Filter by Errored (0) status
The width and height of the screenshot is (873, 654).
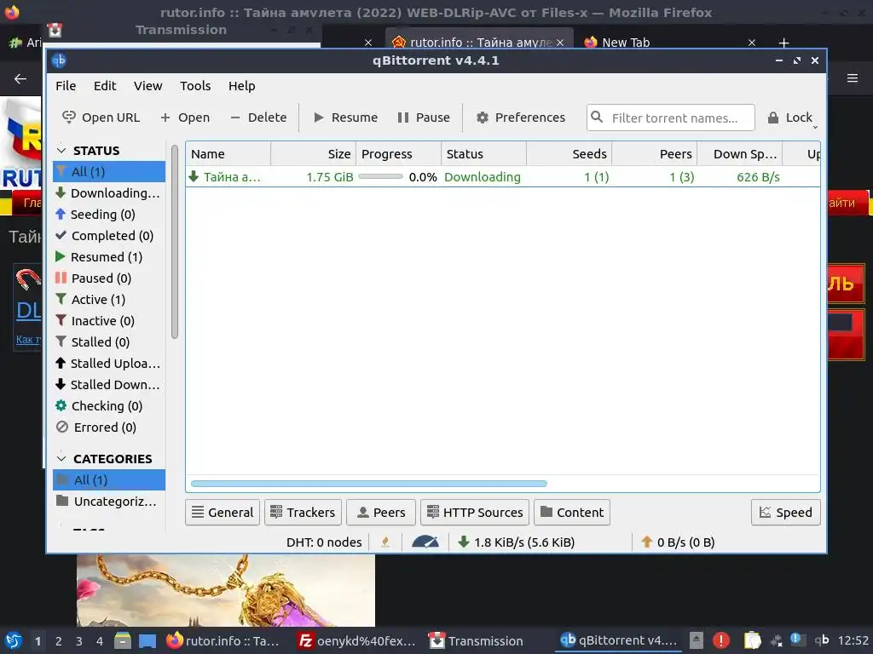[x=109, y=427]
